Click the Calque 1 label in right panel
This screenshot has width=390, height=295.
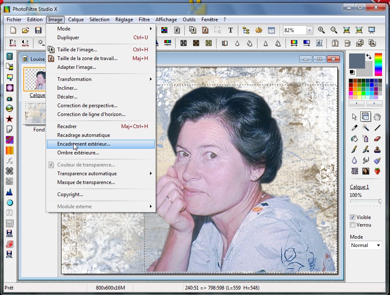coord(359,187)
